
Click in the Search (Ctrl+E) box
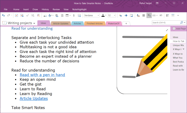[x=166, y=22]
